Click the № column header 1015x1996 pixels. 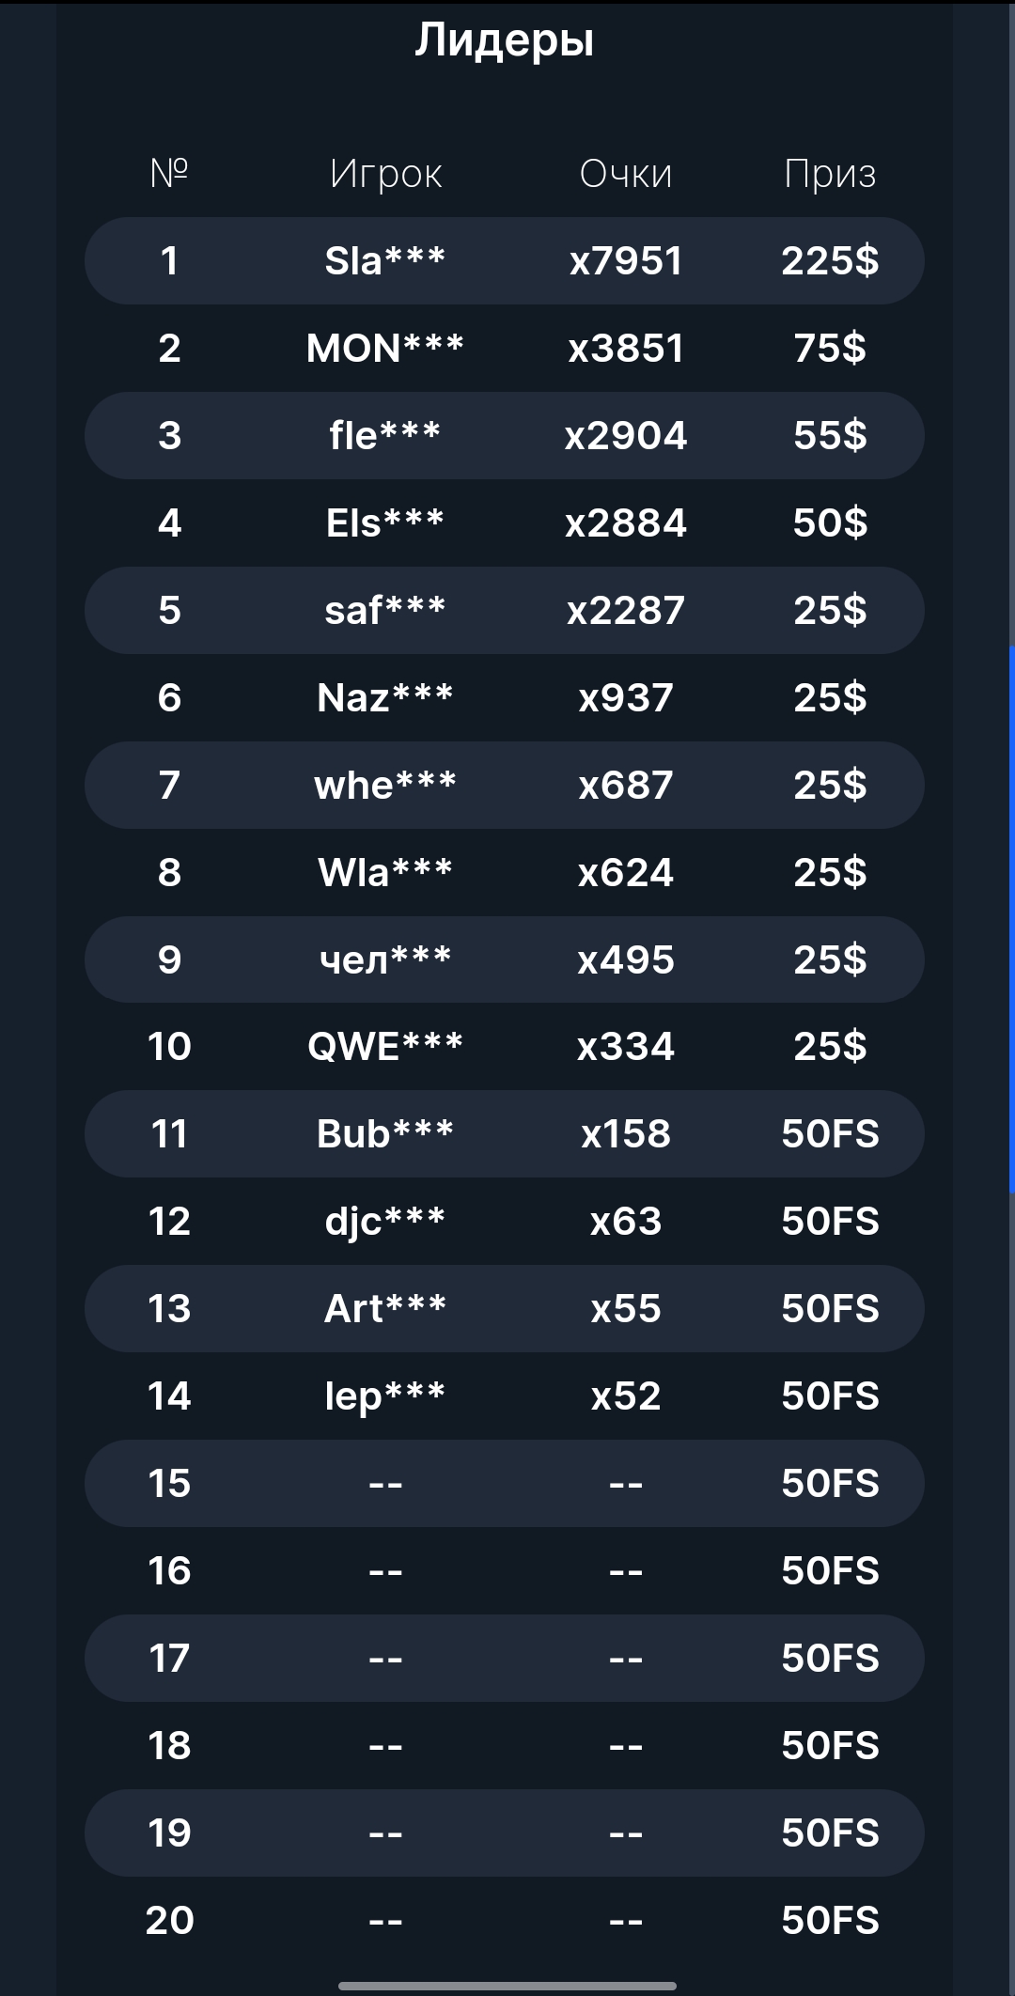click(x=169, y=173)
